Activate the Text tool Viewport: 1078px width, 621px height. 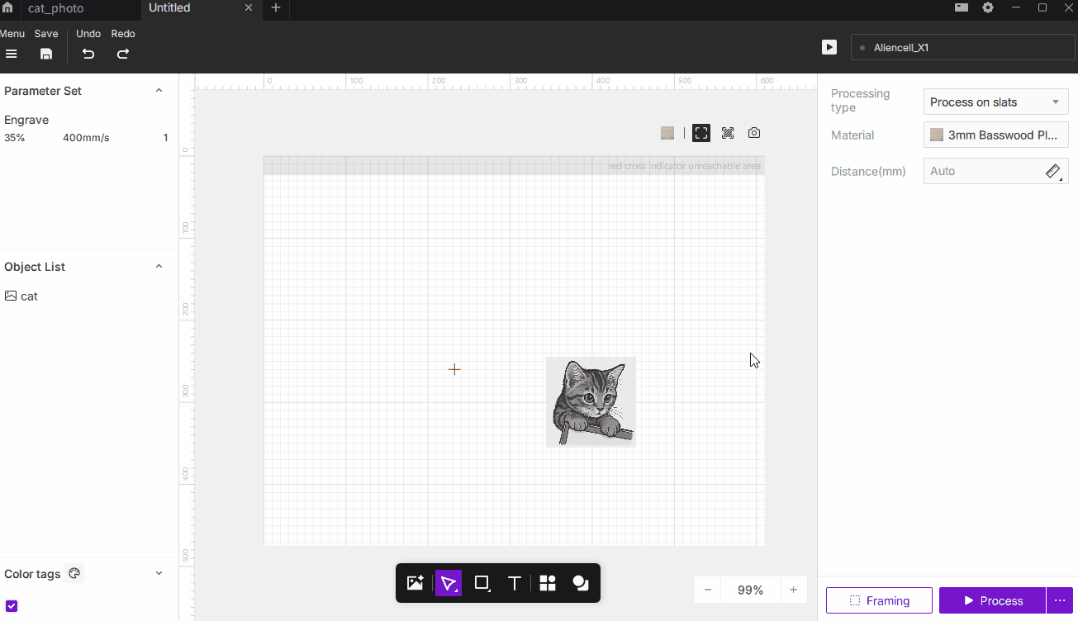514,584
